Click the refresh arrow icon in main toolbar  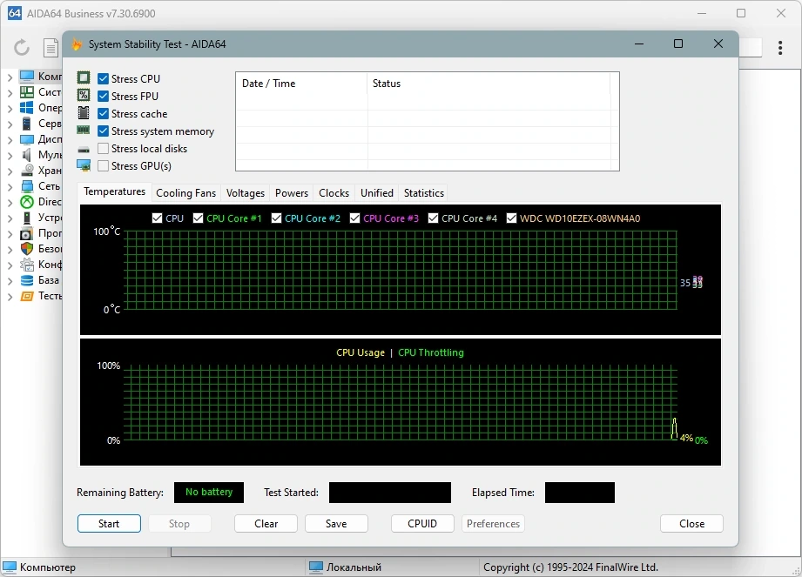pos(22,48)
